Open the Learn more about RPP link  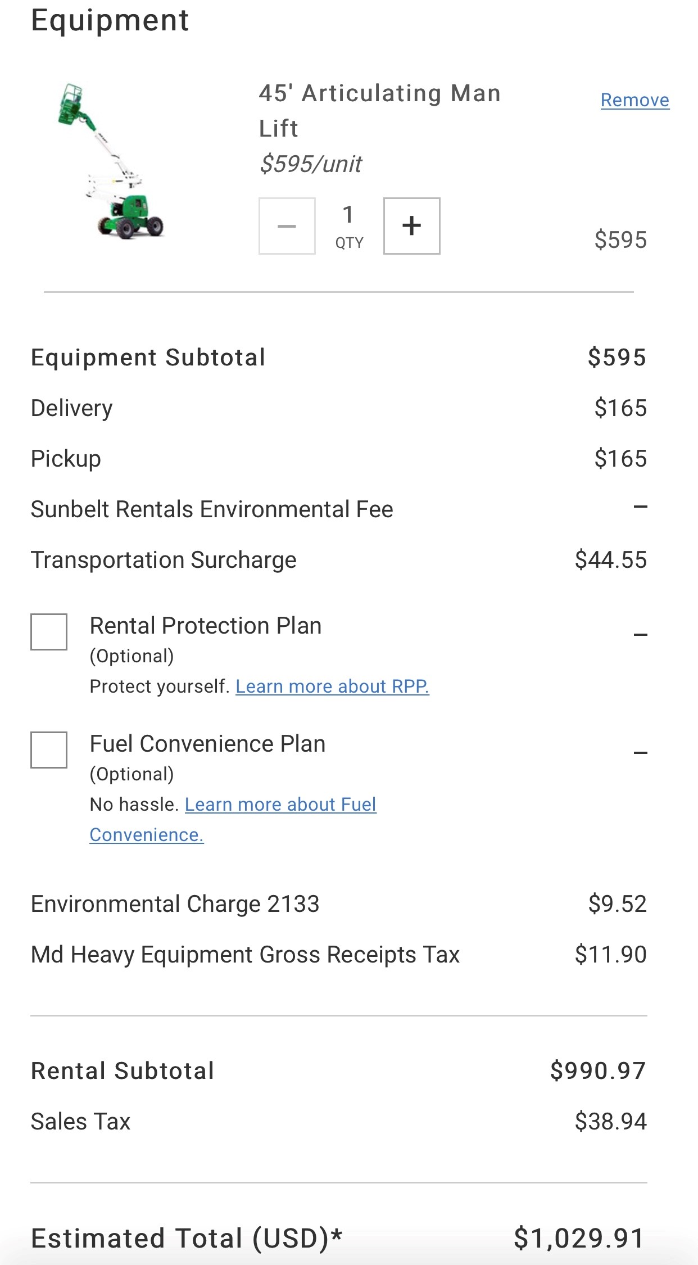[x=332, y=686]
